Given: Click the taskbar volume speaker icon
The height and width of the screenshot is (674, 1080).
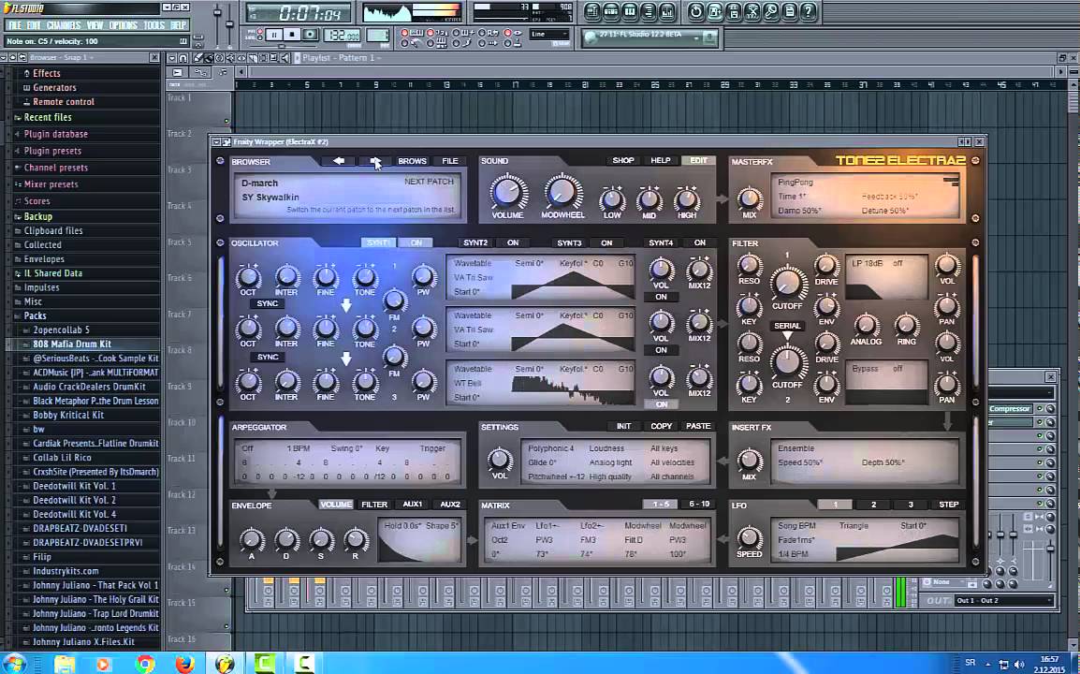Looking at the screenshot, I should click(x=1018, y=665).
